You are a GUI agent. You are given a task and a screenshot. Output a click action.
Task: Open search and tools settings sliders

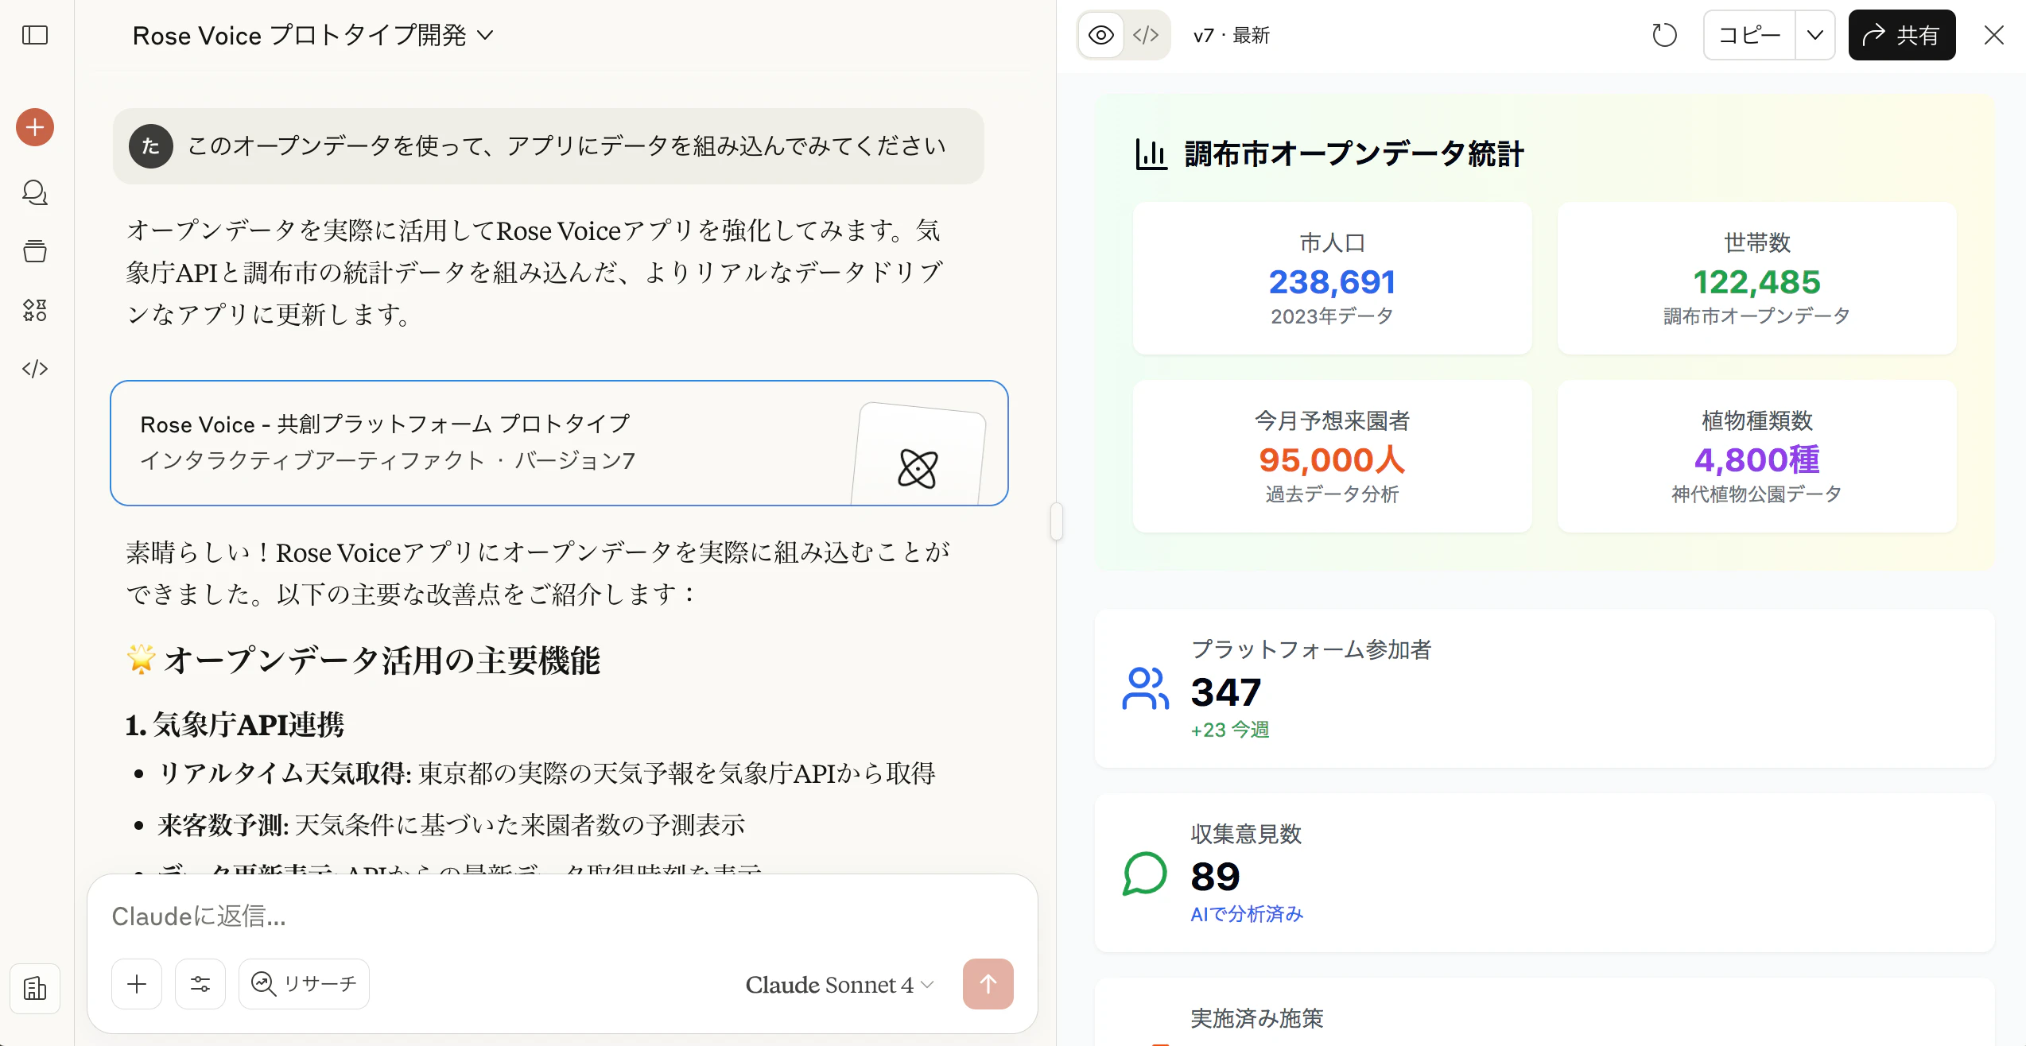point(200,984)
